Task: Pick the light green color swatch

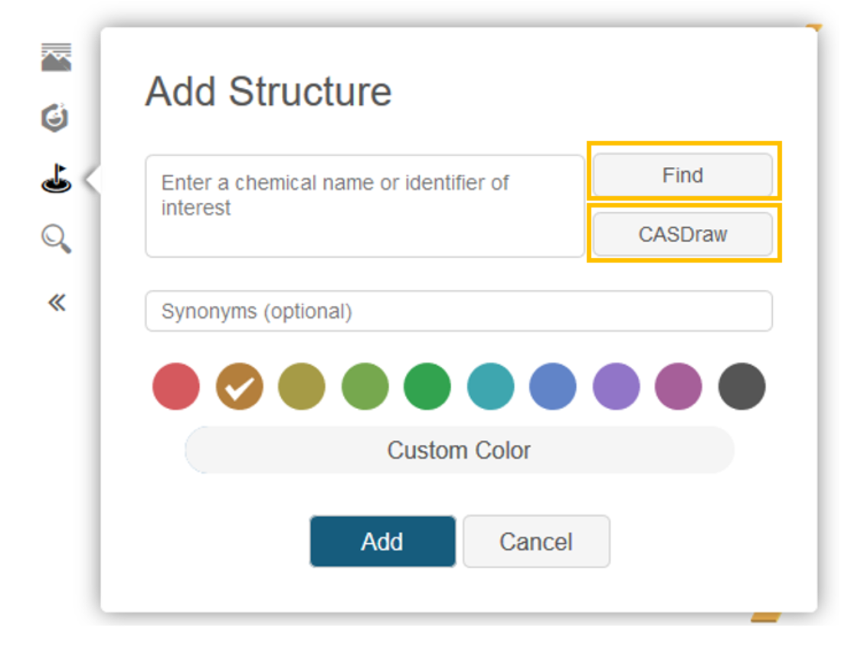Action: click(x=365, y=386)
